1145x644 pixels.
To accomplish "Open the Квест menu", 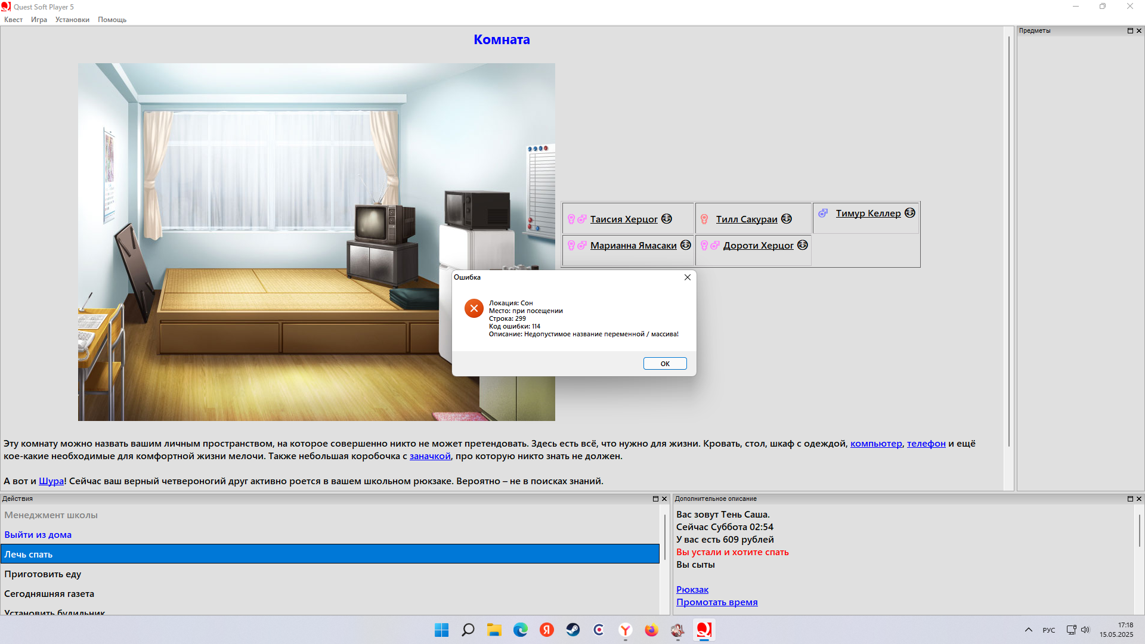I will pos(13,20).
